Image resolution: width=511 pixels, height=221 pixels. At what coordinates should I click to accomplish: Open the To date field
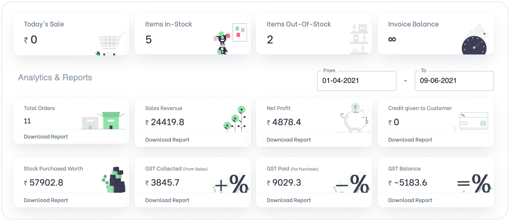[x=454, y=81]
